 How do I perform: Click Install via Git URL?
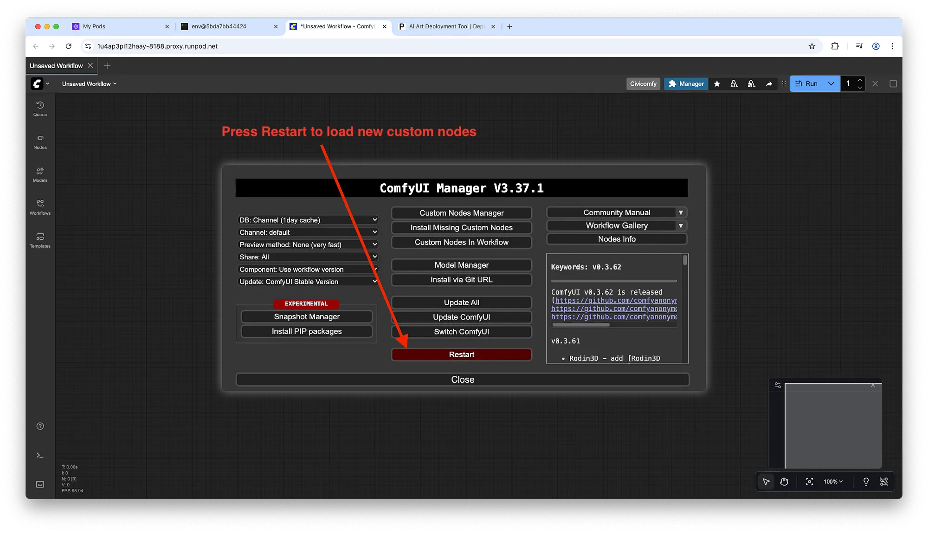click(461, 280)
